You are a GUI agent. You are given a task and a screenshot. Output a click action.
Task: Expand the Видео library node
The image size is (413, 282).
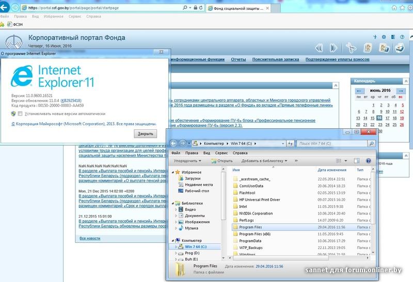pyautogui.click(x=176, y=210)
